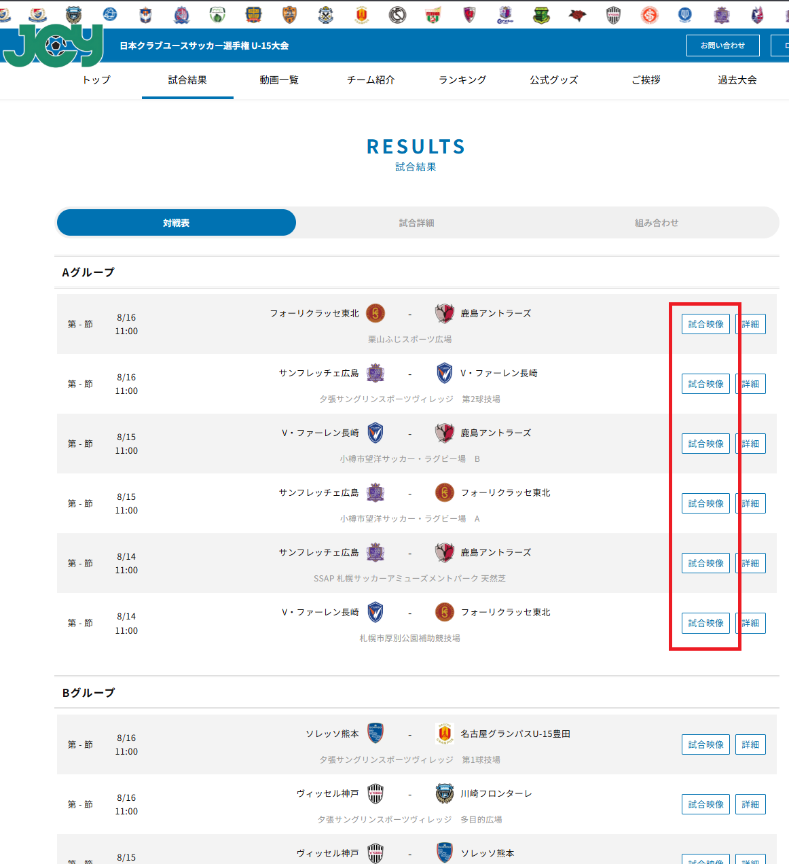Click the 川崎フロンターレ emblem beside ヴィッセル神戸
Image resolution: width=789 pixels, height=864 pixels.
pyautogui.click(x=445, y=793)
